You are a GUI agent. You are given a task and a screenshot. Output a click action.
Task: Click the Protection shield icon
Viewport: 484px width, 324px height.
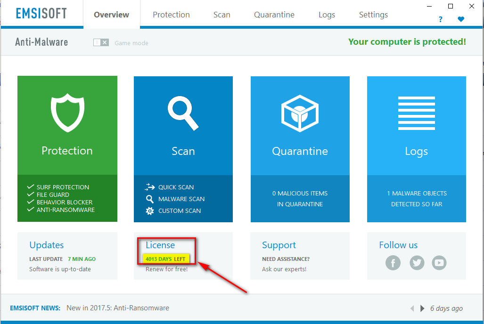tap(67, 113)
